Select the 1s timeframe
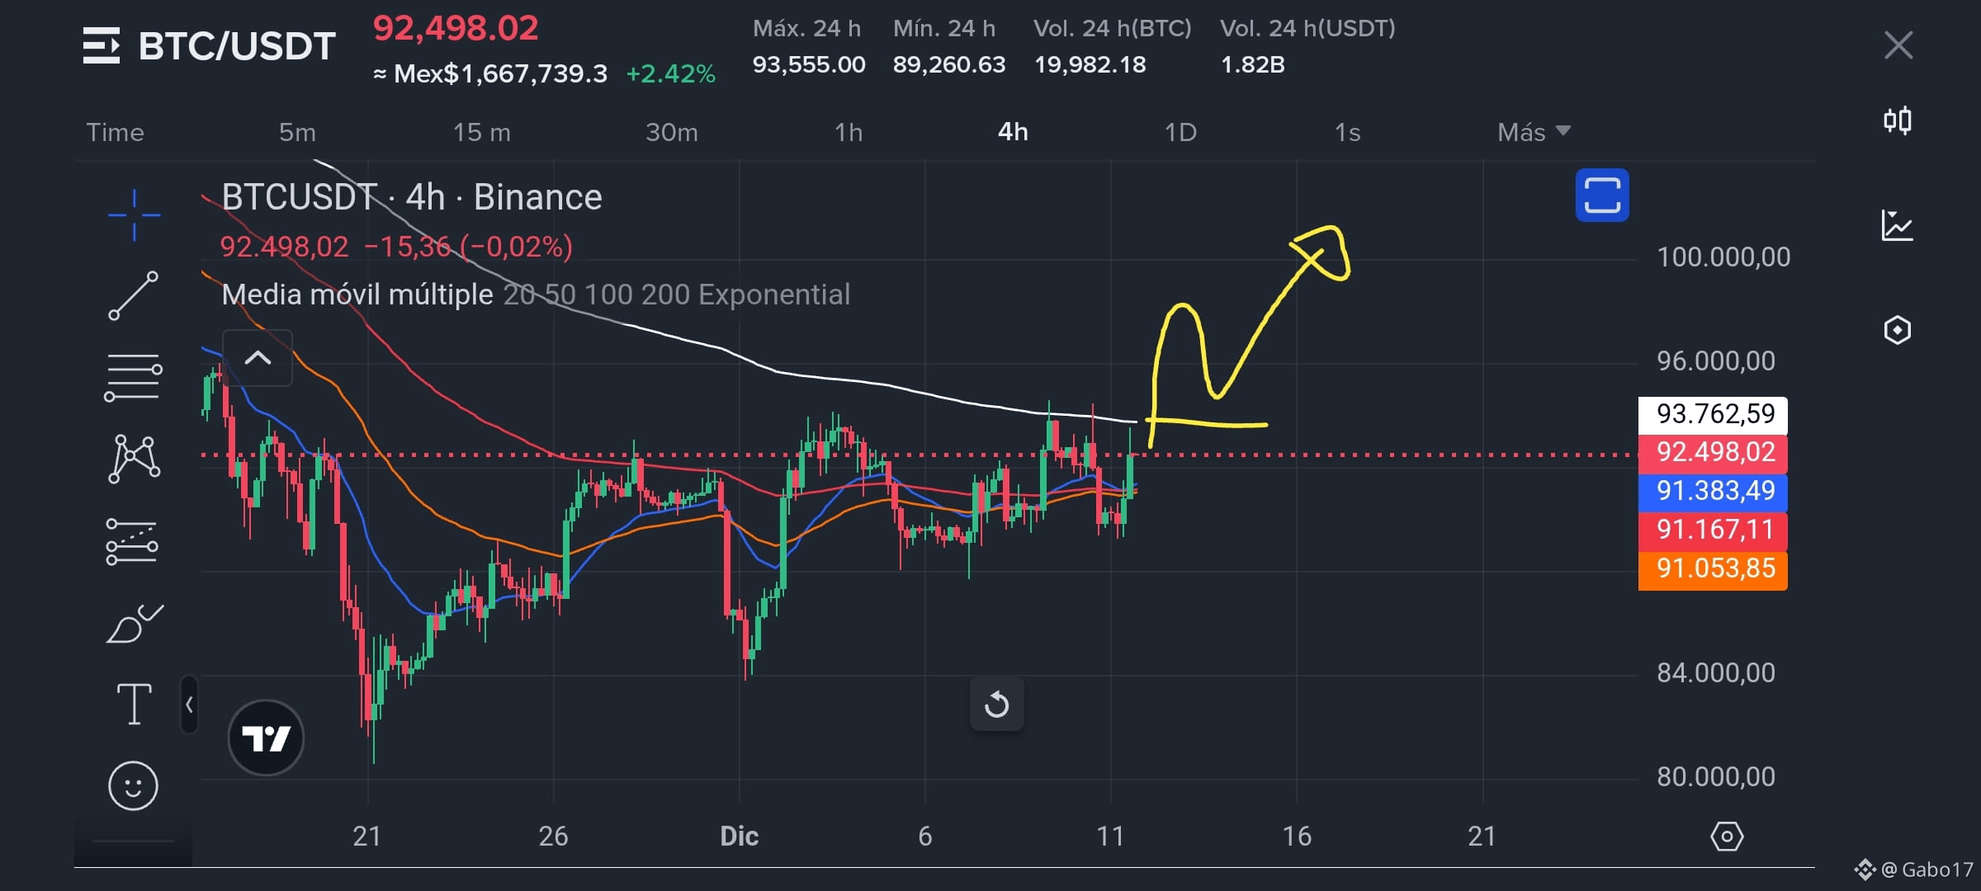 pyautogui.click(x=1347, y=132)
